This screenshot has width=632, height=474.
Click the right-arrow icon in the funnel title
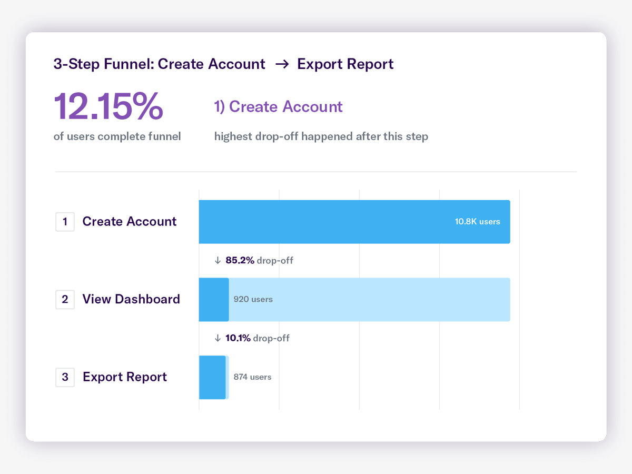(282, 64)
